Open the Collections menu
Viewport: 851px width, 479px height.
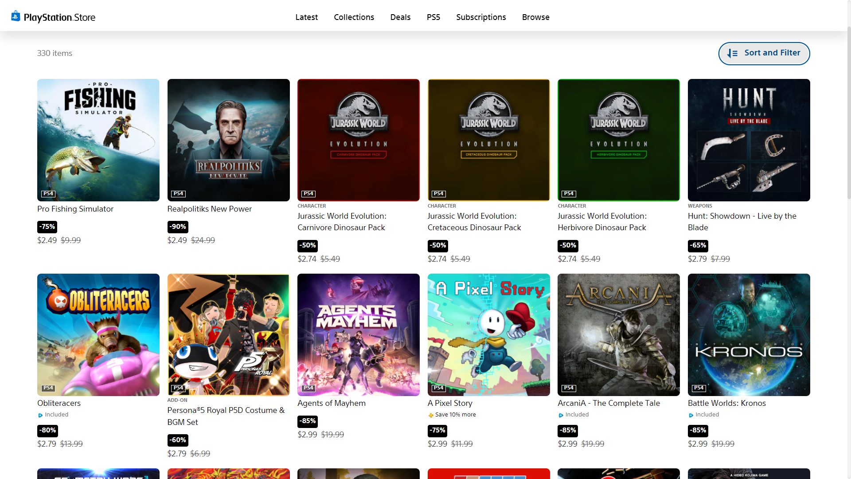[x=354, y=17]
